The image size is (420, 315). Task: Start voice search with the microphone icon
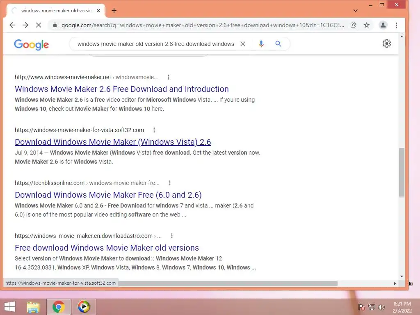point(261,44)
